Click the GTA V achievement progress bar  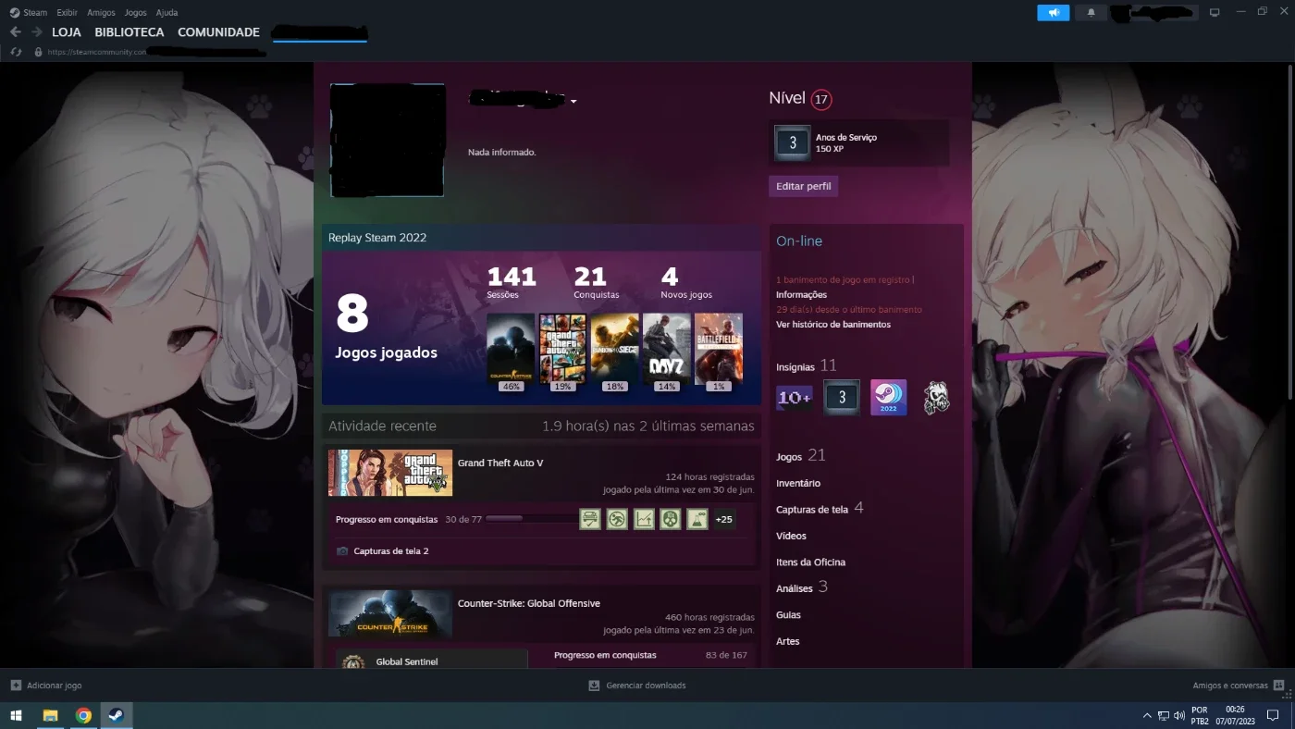(x=531, y=519)
